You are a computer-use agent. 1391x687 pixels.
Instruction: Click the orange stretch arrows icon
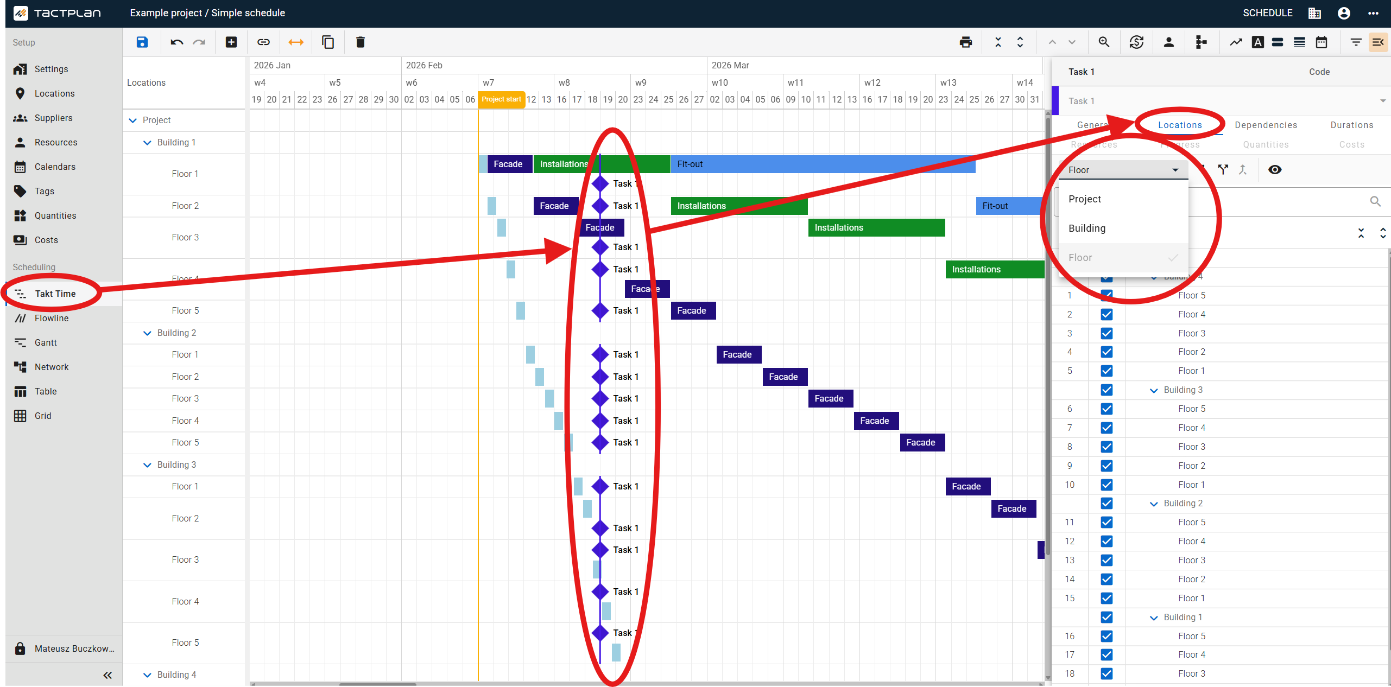click(296, 42)
